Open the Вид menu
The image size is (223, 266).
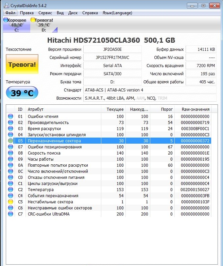60,13
